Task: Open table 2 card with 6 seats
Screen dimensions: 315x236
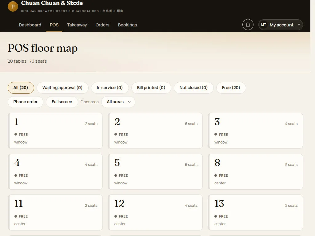Action: [155, 131]
